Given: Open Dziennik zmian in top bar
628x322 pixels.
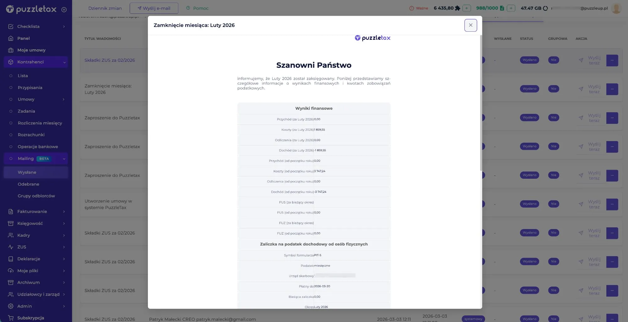Looking at the screenshot, I should point(105,8).
